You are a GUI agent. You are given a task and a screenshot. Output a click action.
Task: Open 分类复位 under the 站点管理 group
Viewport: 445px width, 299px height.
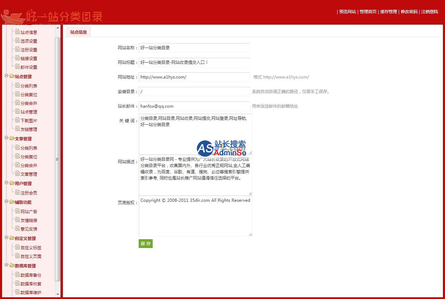pos(29,94)
